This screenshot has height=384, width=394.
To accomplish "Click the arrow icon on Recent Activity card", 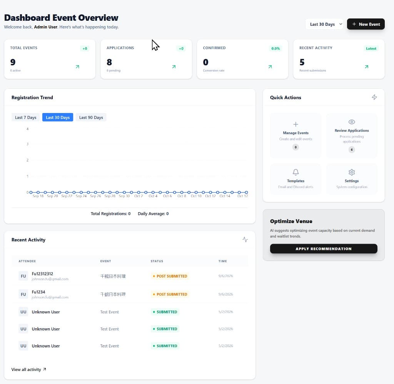I will pos(367,67).
